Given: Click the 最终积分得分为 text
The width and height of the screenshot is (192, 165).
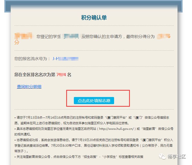Looking at the screenshot, I should [140, 36].
